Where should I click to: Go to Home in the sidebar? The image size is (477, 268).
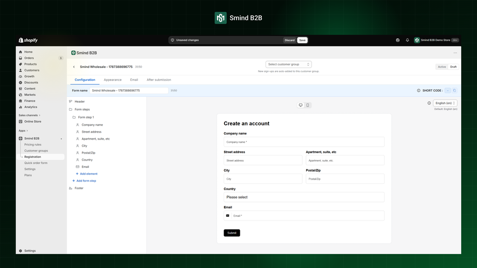click(x=28, y=52)
